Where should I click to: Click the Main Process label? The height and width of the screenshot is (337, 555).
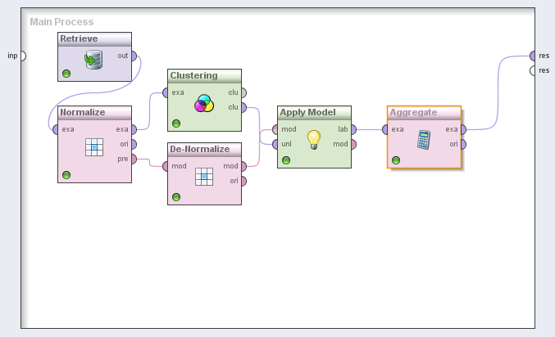point(61,21)
